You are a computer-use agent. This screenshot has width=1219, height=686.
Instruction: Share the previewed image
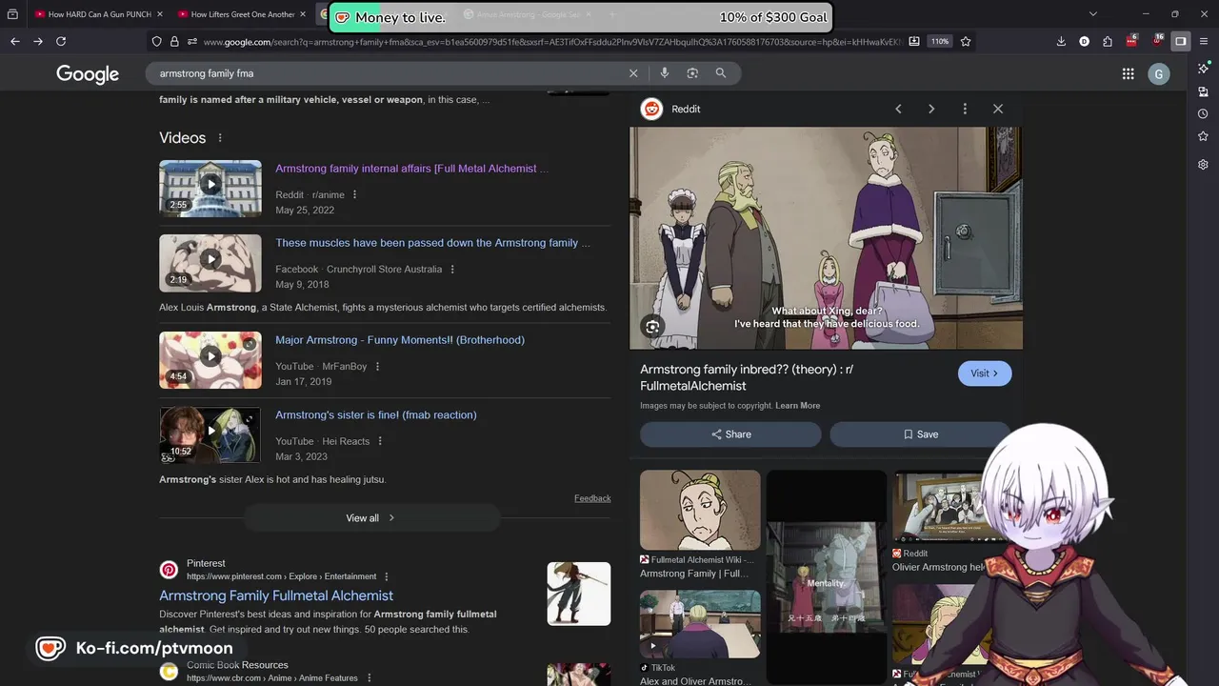[730, 434]
